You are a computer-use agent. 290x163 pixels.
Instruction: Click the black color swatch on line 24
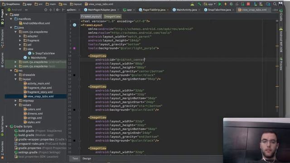tap(74, 110)
